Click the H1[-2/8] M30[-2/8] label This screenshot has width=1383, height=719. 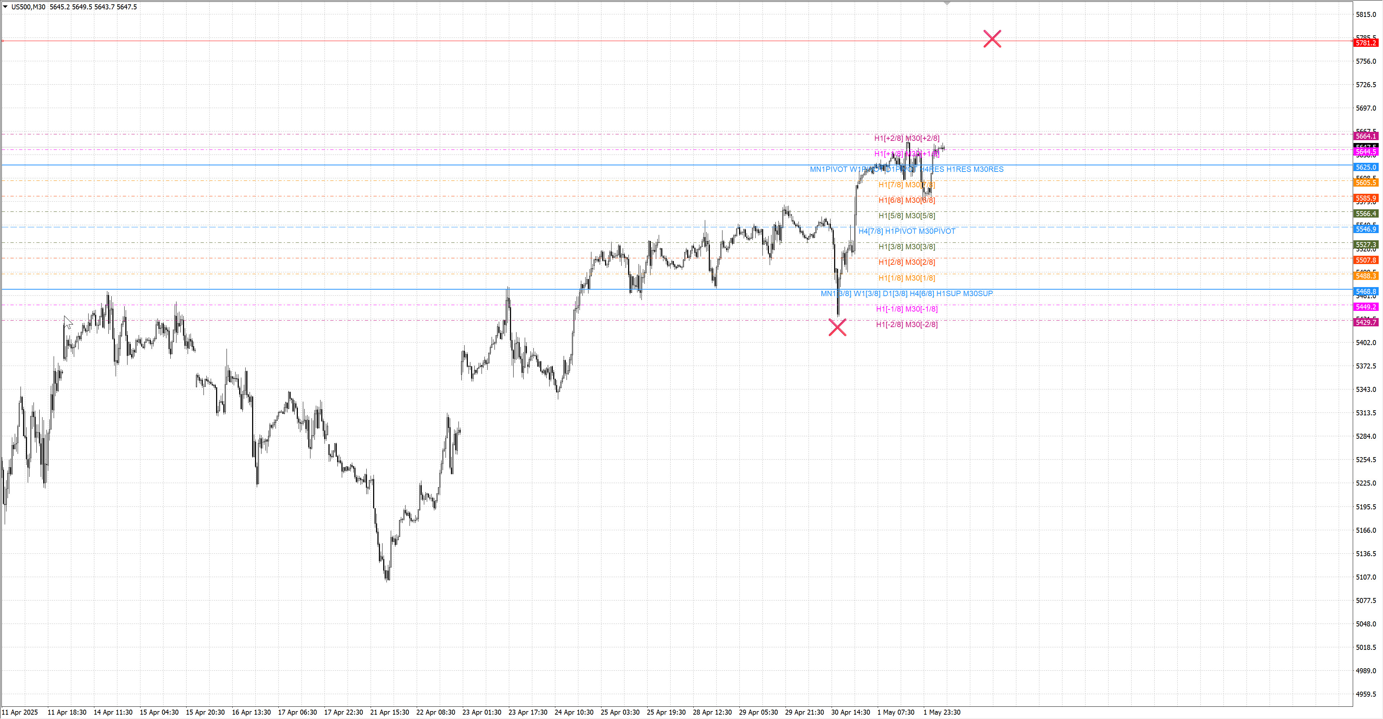tap(906, 324)
